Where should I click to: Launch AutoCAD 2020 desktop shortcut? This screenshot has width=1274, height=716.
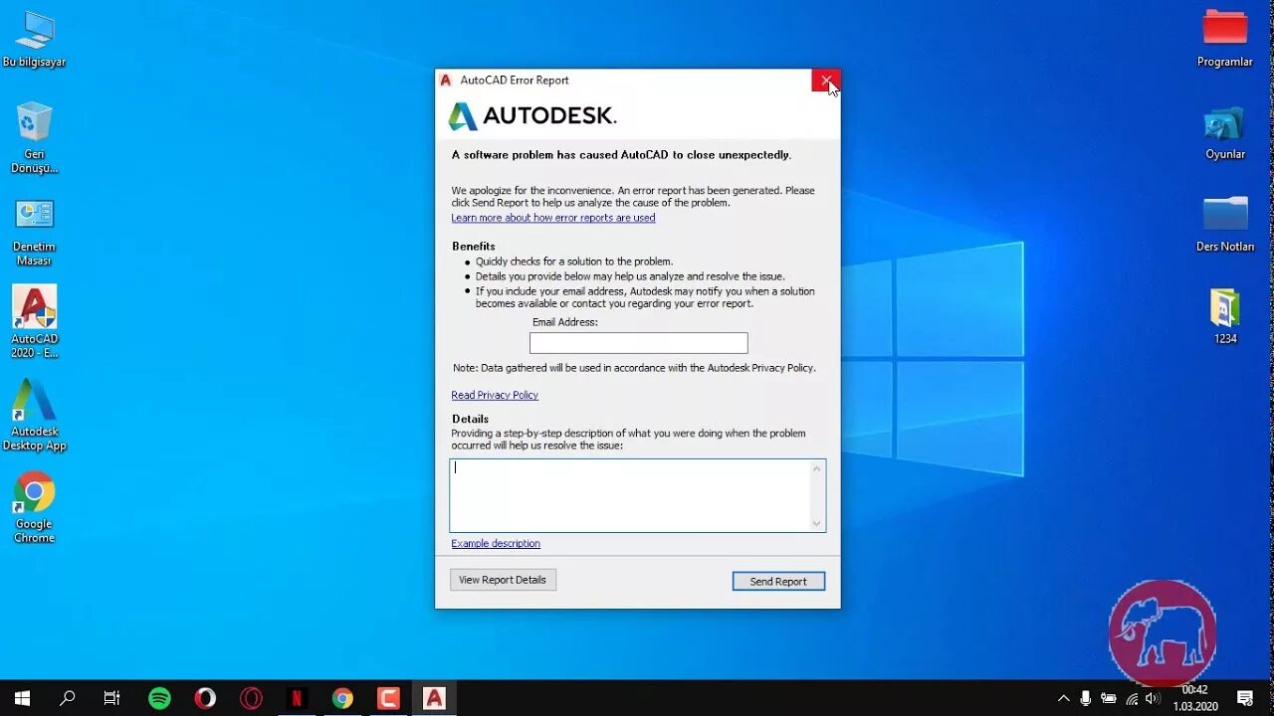coord(34,322)
